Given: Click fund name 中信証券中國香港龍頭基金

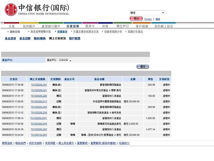Looking at the screenshot, I should click(107, 102).
